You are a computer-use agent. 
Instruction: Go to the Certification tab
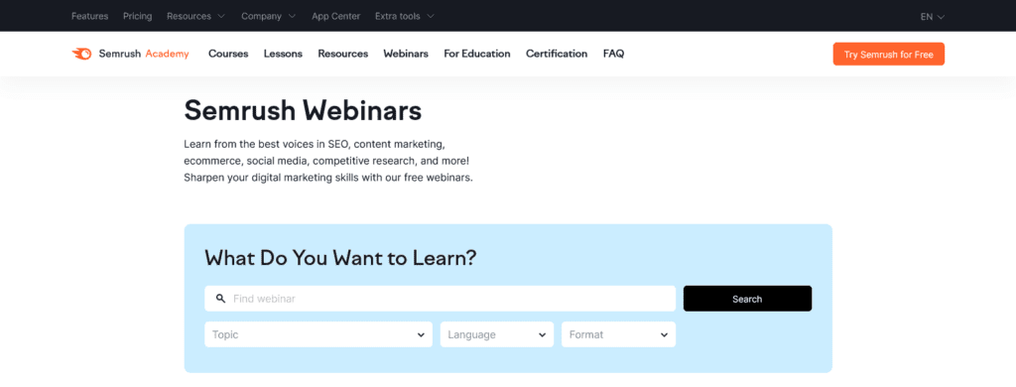click(x=557, y=54)
